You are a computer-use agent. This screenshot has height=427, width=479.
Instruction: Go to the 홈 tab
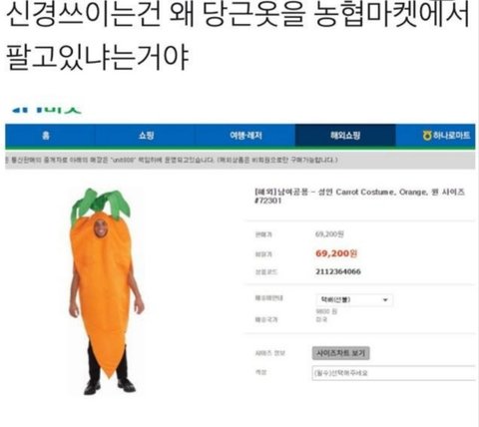click(46, 136)
